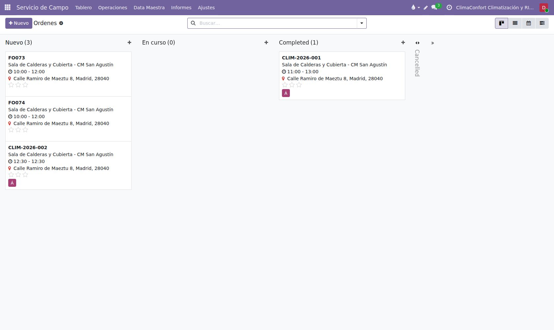Click Servicio de Campo app title
This screenshot has width=554, height=330.
pyautogui.click(x=43, y=8)
